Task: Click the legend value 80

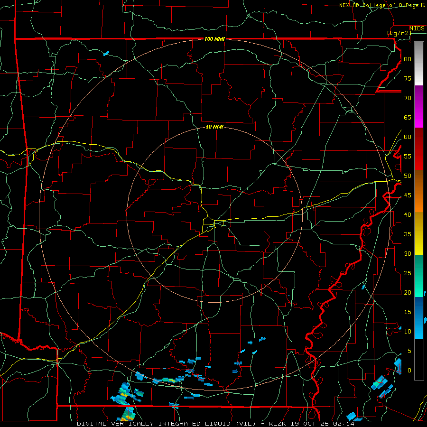Action: click(408, 59)
